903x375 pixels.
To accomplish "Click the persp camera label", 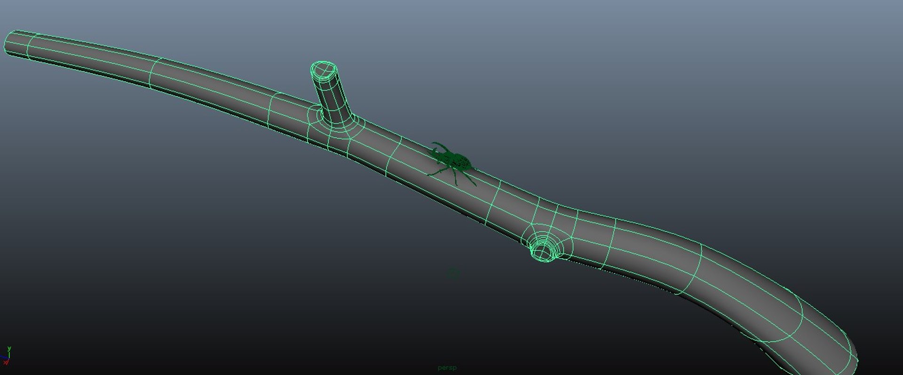I will (x=447, y=367).
